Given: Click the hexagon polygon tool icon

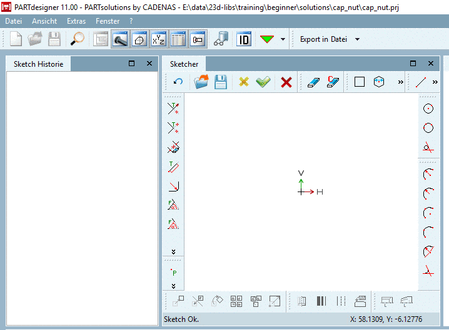Looking at the screenshot, I should (379, 82).
